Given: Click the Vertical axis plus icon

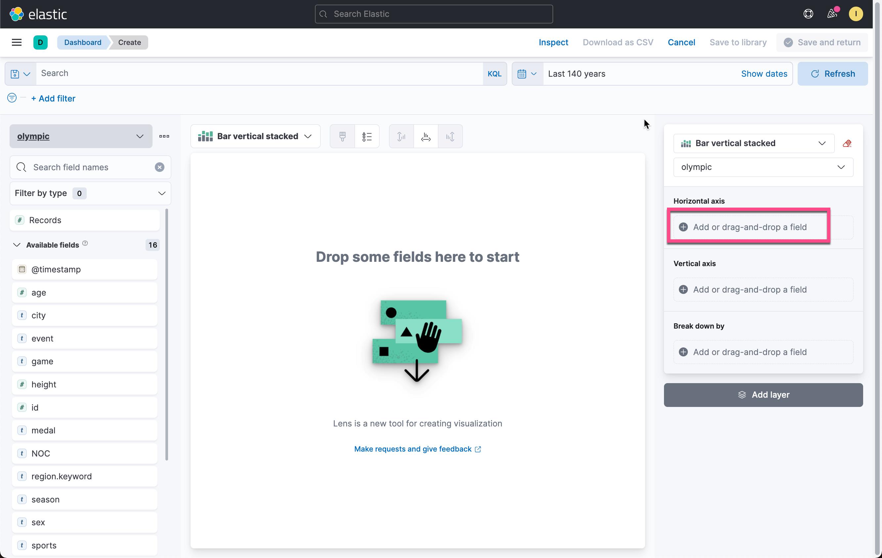Looking at the screenshot, I should [683, 290].
